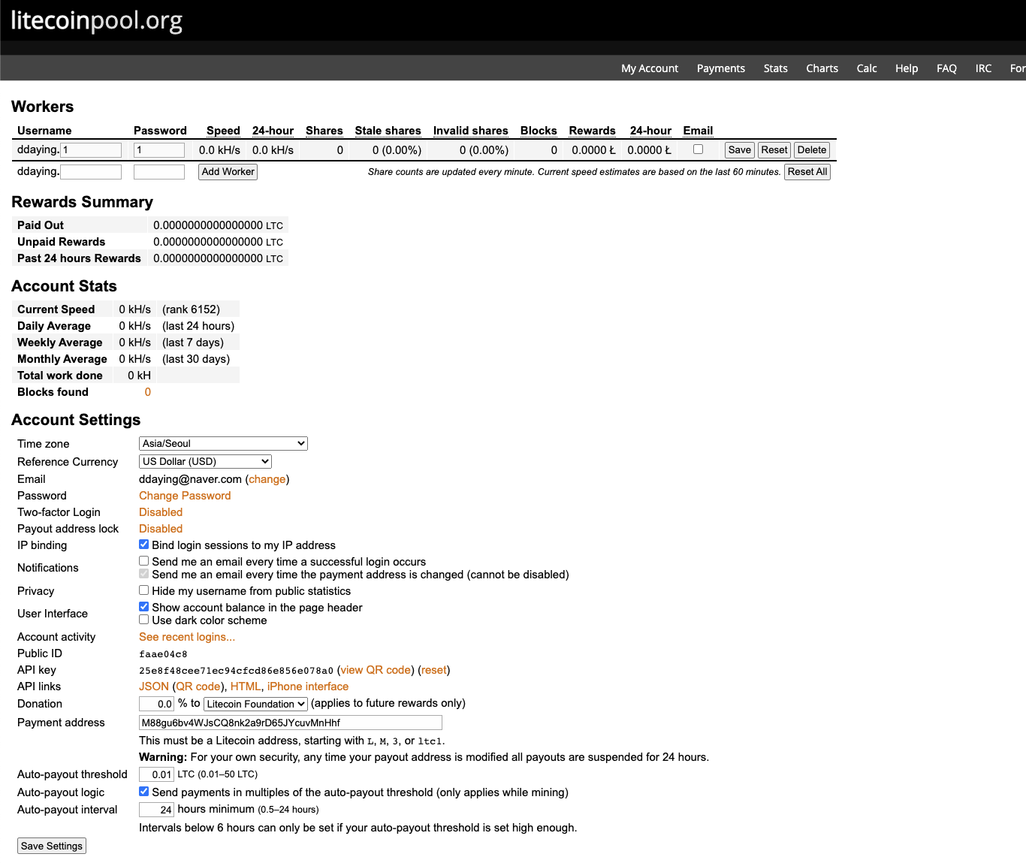Click Disabled next to Two-factor Login

161,512
